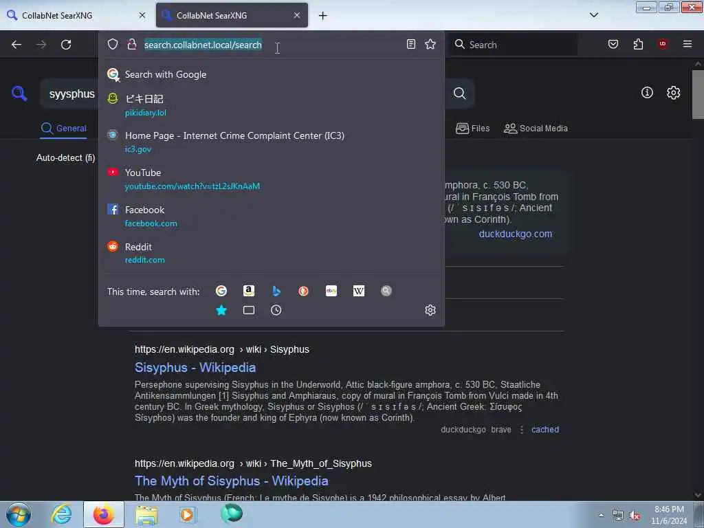
Task: Go back to the previous page
Action: click(x=16, y=45)
